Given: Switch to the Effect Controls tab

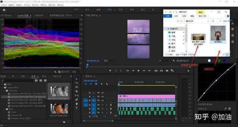Looking at the screenshot, I should 39,15.
